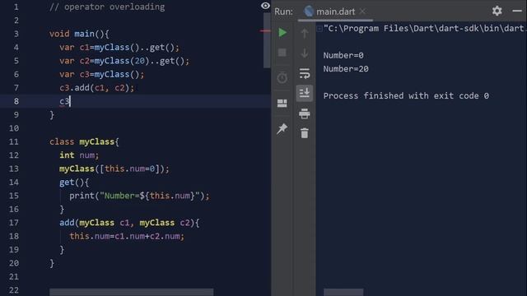Screen dimensions: 527x296
Task: Click "int num;" on line 12
Action: (79, 155)
